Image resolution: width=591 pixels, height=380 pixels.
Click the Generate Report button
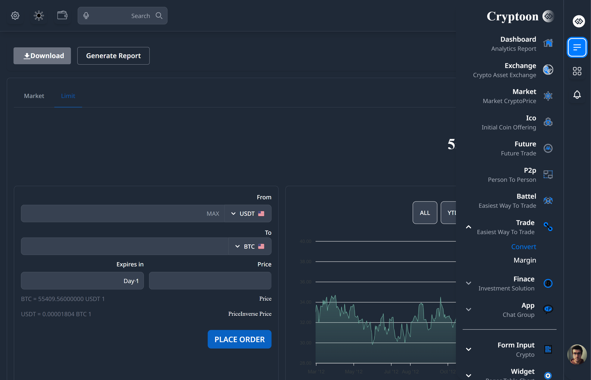click(x=113, y=56)
